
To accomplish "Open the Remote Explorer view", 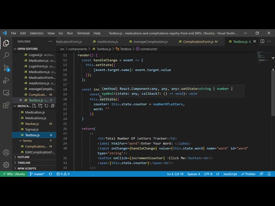I will coord(6,93).
